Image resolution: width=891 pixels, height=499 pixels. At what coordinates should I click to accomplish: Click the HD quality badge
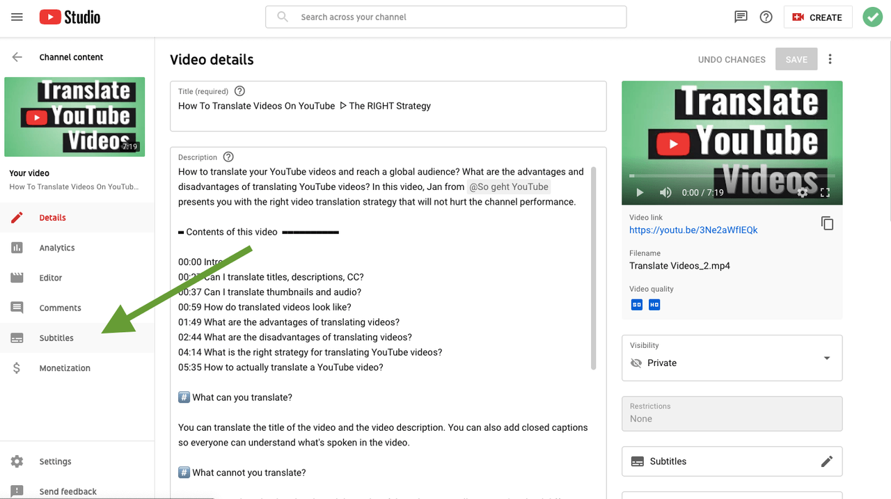pyautogui.click(x=654, y=305)
